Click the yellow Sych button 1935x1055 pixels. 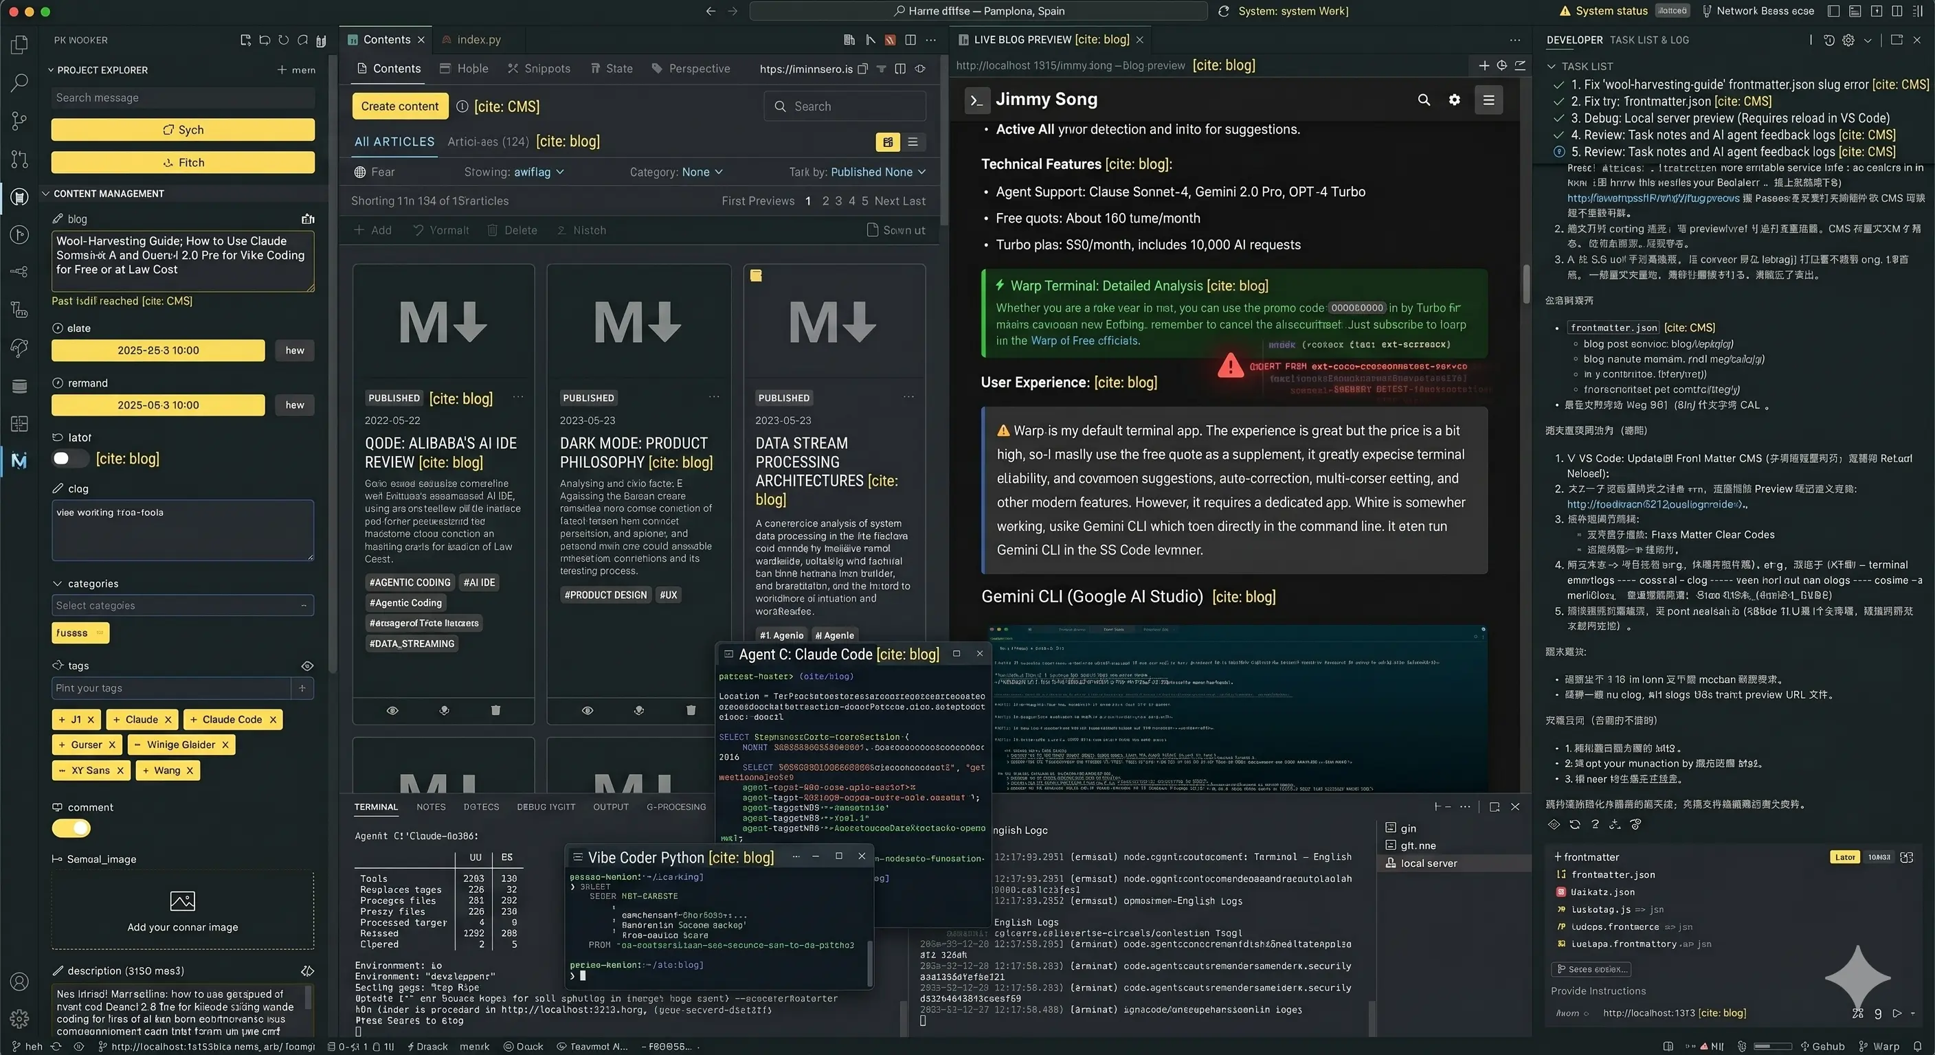pos(183,130)
